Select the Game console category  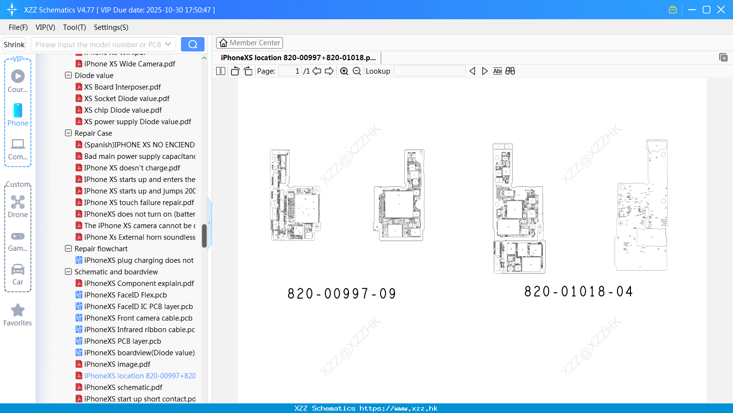(18, 241)
